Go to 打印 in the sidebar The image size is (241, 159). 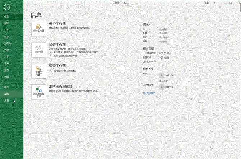6,50
